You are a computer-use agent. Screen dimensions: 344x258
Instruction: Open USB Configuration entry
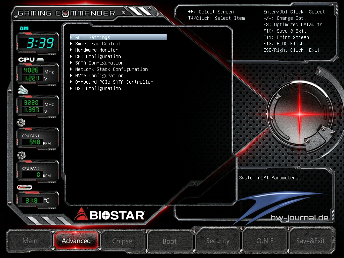(x=98, y=88)
